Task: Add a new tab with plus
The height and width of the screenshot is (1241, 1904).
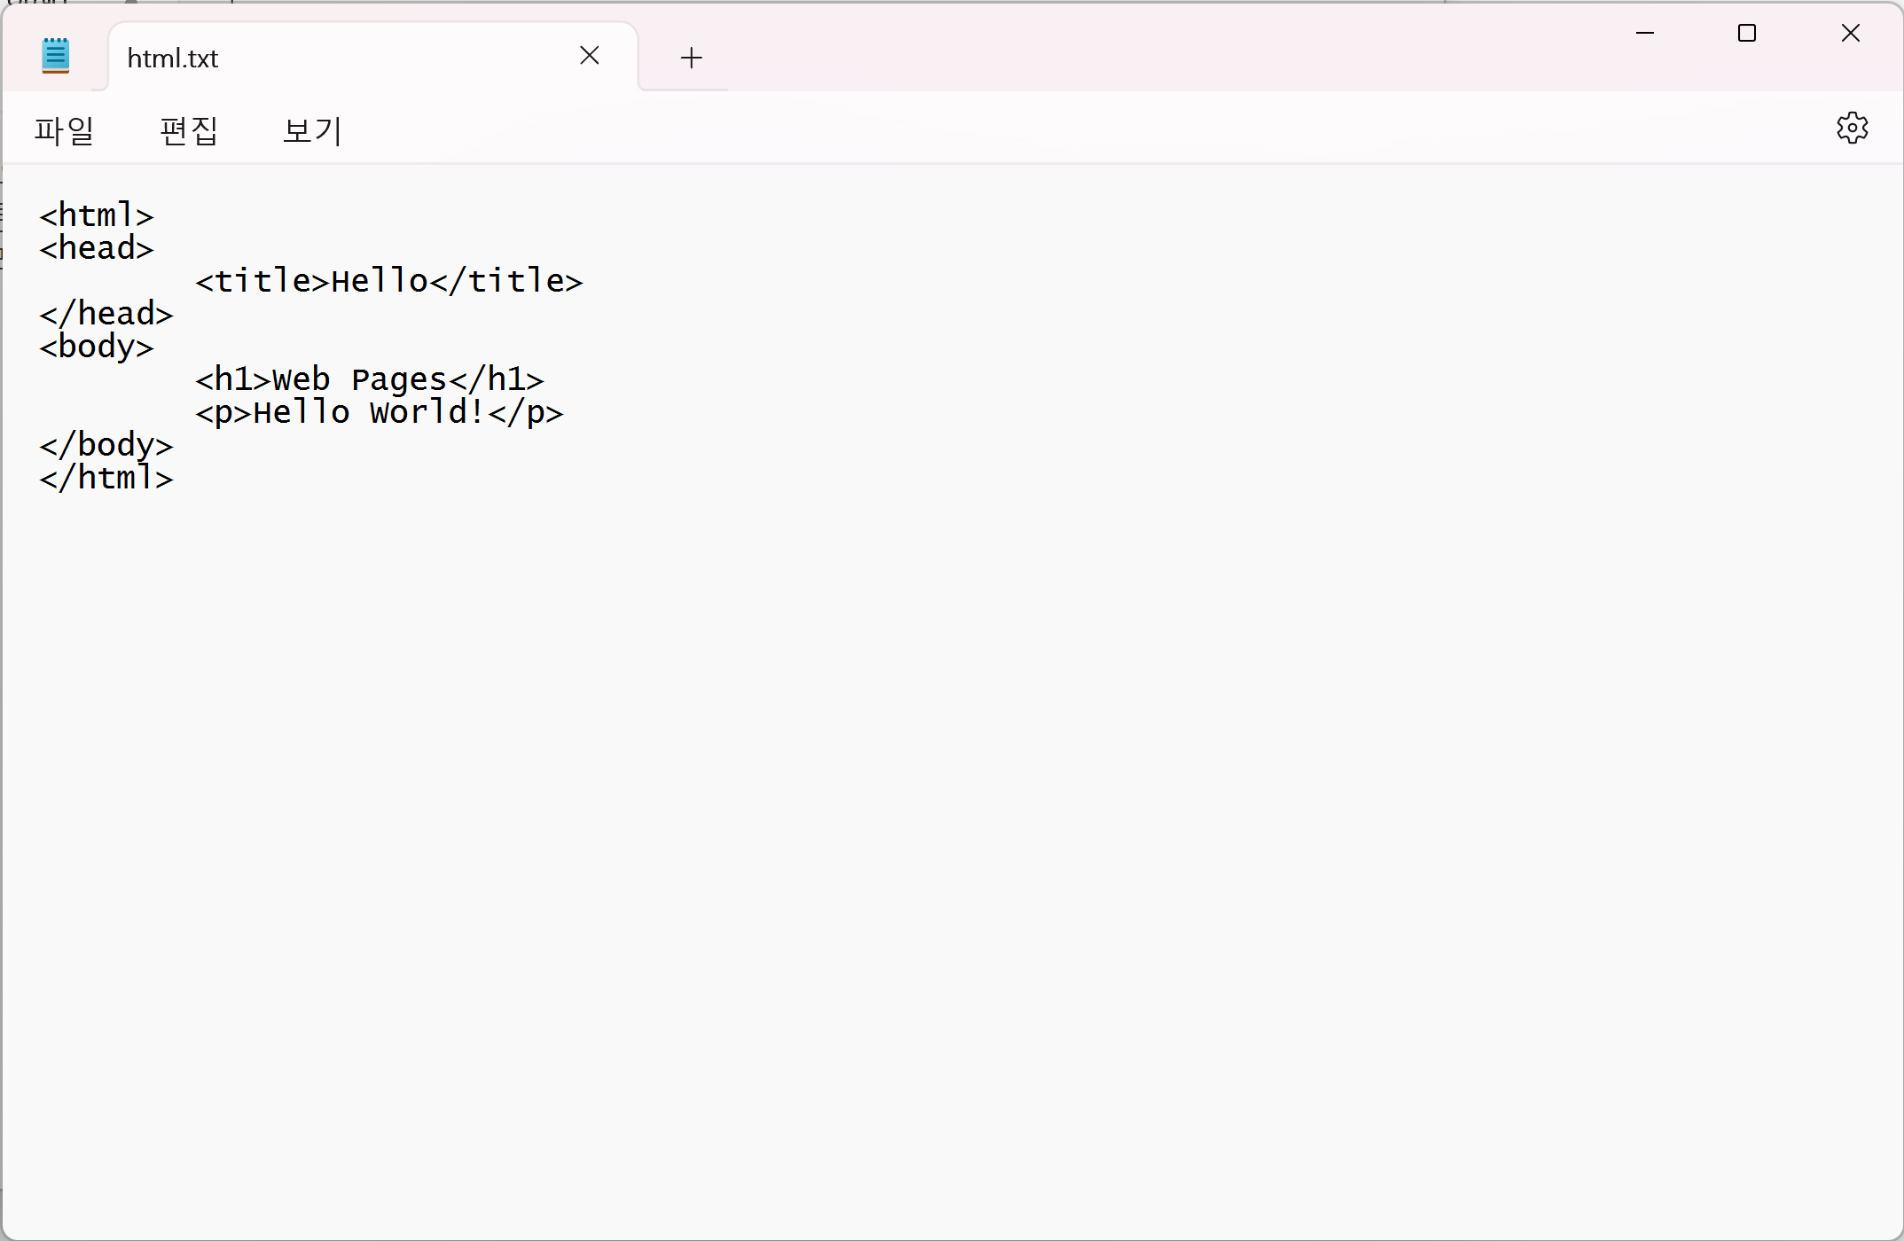Action: (x=691, y=59)
